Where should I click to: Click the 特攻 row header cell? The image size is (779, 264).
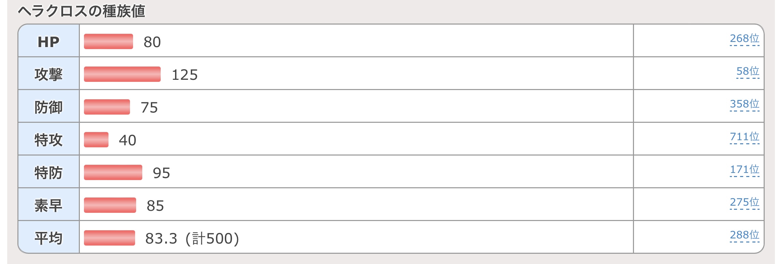pos(48,139)
